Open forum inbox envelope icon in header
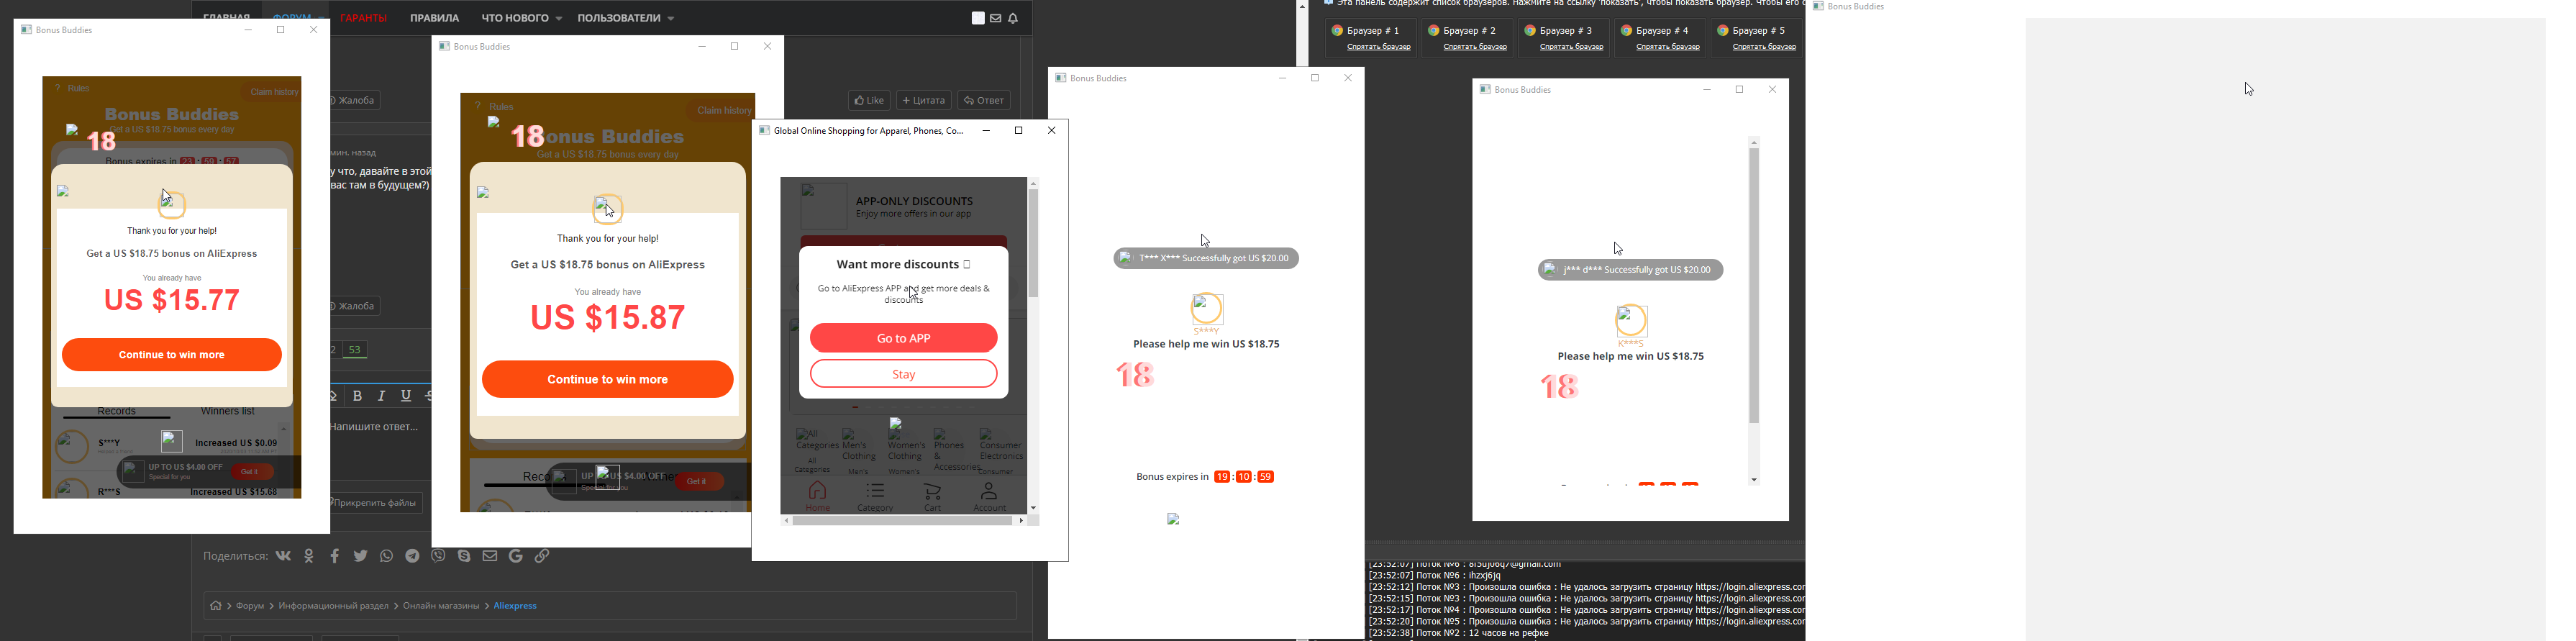The image size is (2576, 641). [996, 18]
